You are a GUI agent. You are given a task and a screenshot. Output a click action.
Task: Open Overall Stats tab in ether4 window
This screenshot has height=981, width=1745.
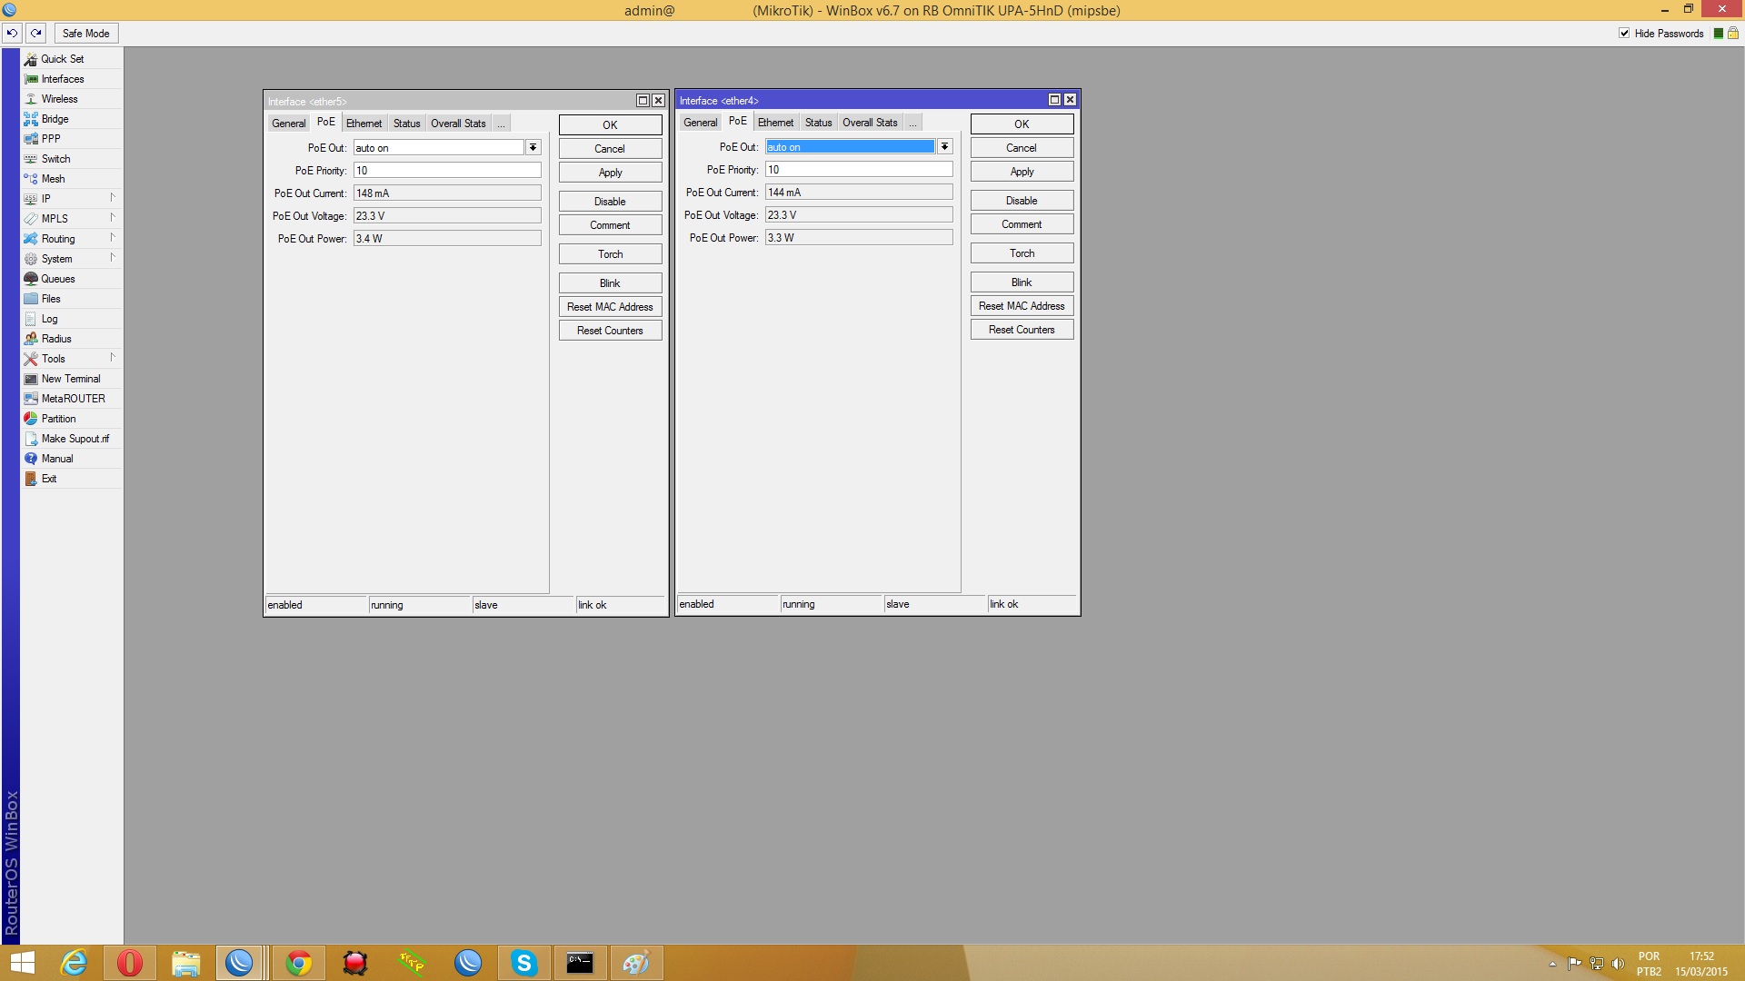point(869,123)
